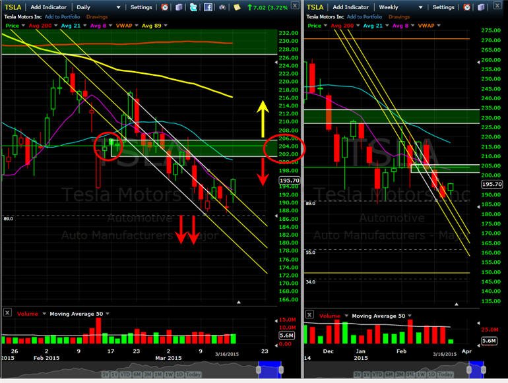The image size is (508, 383).
Task: Open the alarm clock alert icon on Daily chart
Action: pyautogui.click(x=164, y=7)
